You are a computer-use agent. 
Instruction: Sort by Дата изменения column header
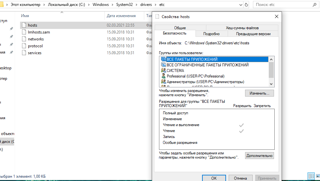click(x=121, y=16)
